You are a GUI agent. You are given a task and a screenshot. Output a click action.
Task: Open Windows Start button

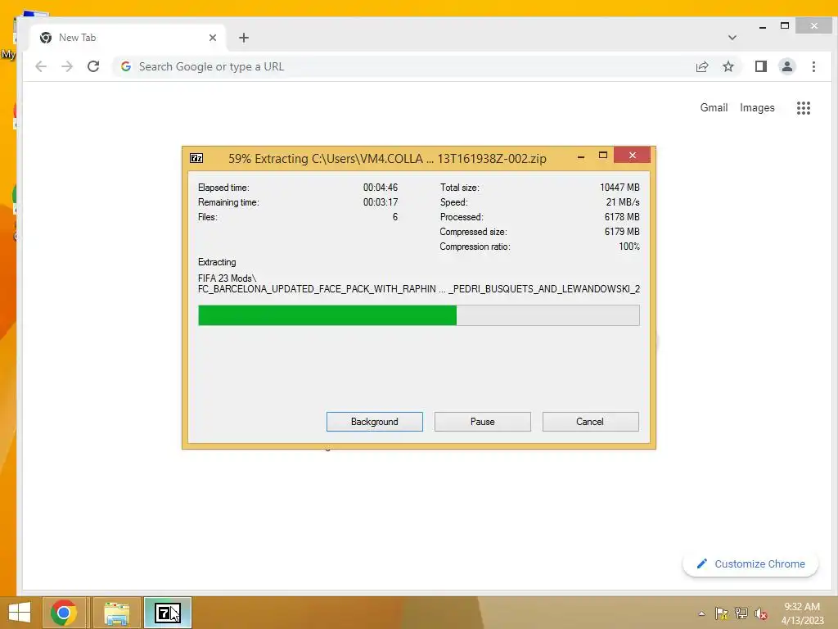point(20,613)
